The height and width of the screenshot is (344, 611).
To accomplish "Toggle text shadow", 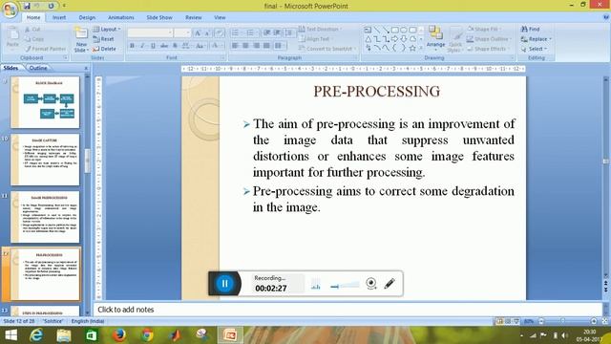I will (x=175, y=46).
